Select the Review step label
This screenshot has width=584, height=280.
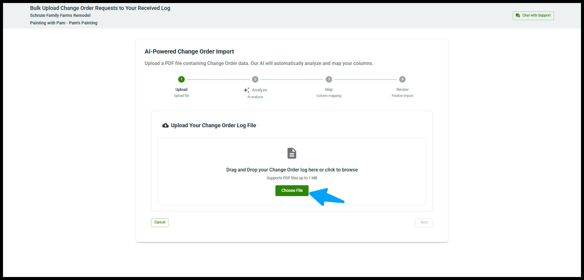(x=402, y=90)
